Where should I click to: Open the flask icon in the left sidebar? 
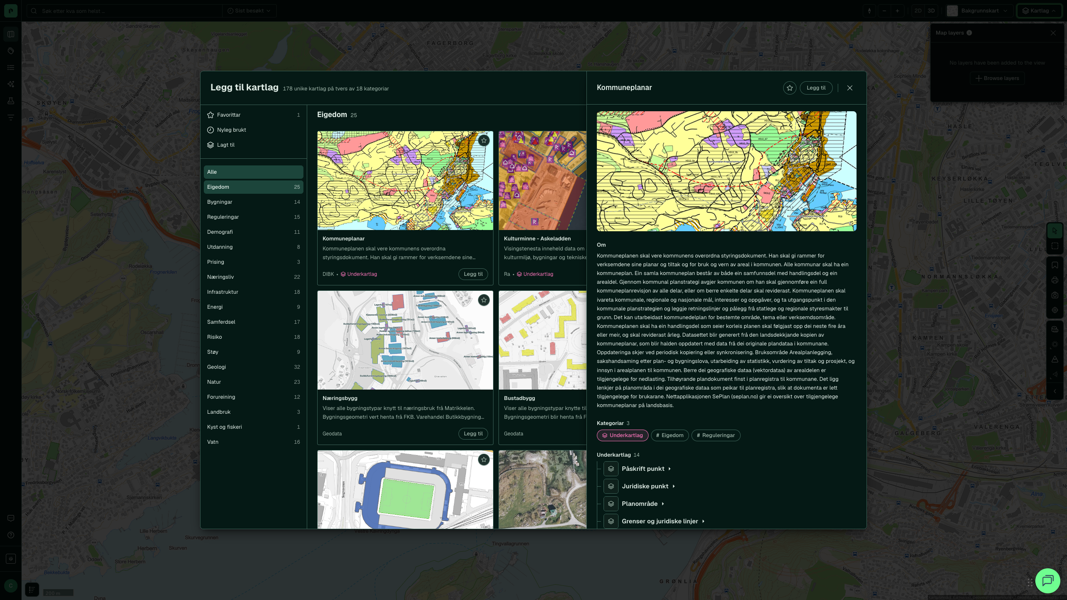click(x=11, y=101)
